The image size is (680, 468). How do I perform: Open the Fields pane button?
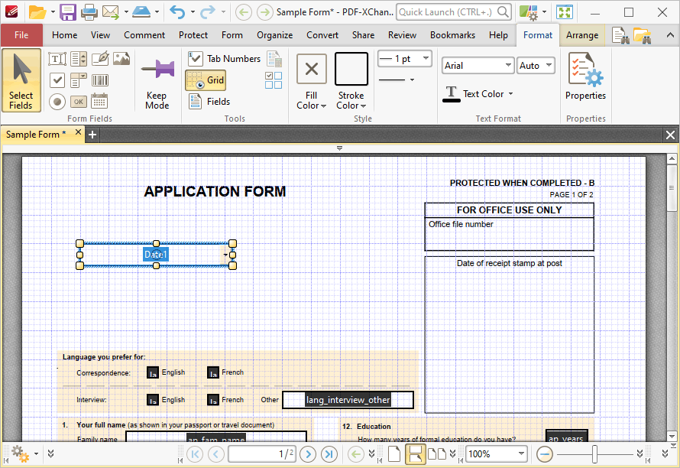pos(209,102)
